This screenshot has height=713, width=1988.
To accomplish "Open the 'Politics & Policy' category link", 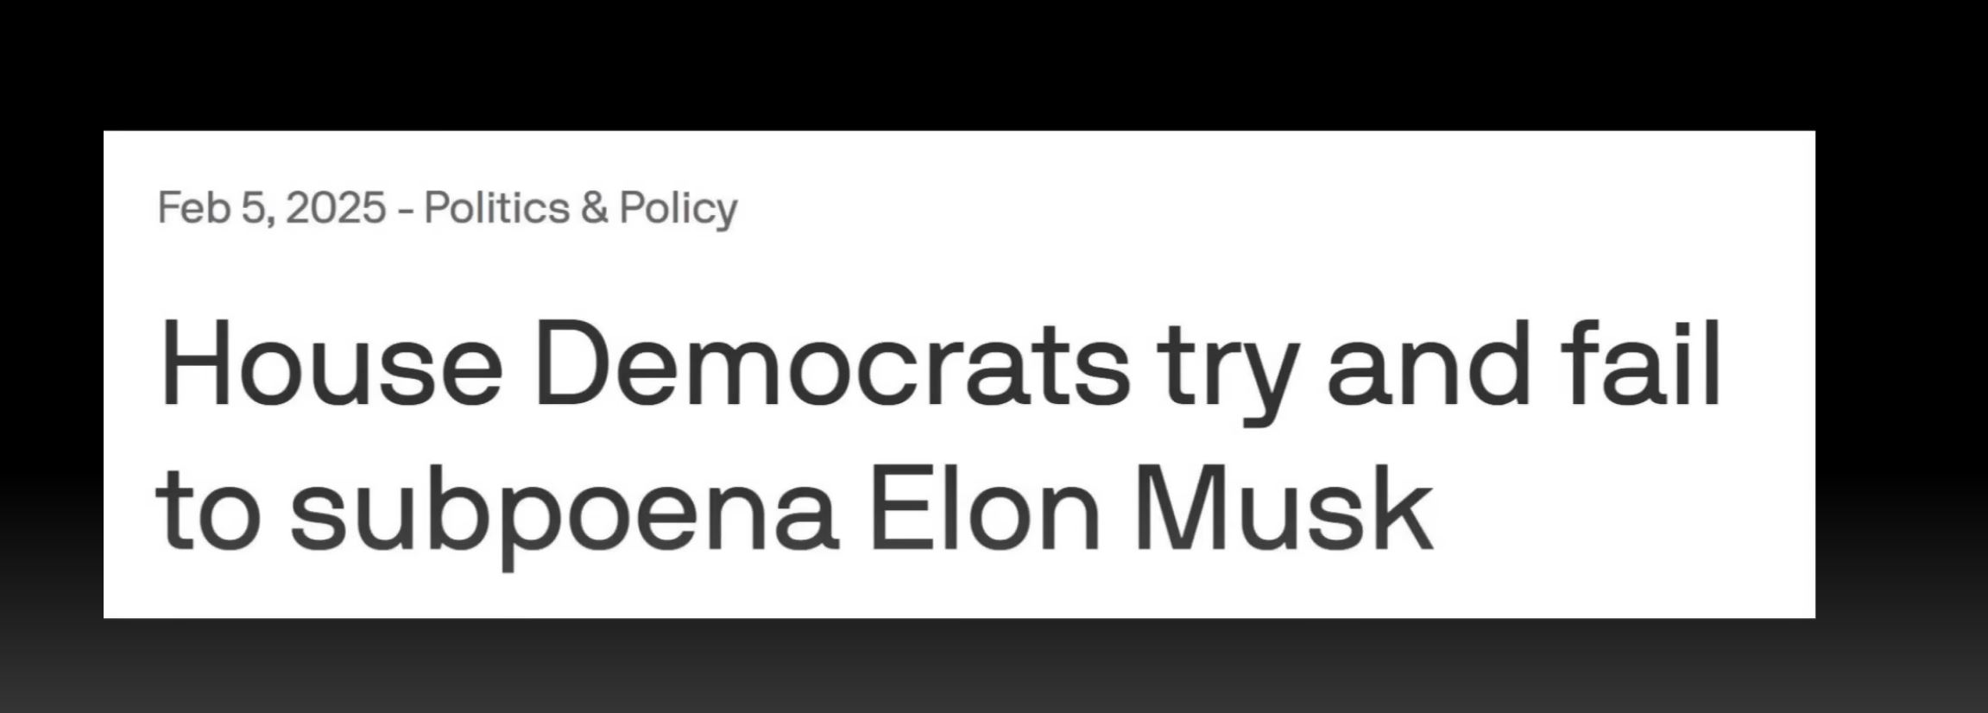I will tap(581, 208).
